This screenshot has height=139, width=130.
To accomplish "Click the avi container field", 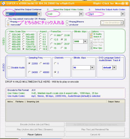I will (22, 14).
